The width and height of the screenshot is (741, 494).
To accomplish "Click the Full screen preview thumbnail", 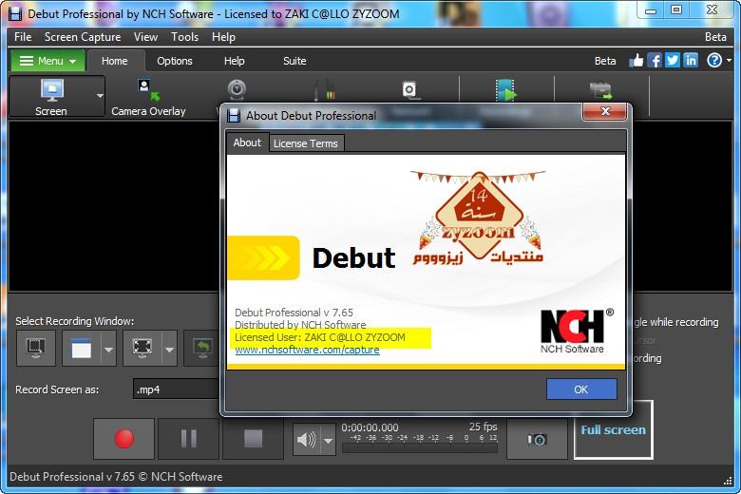I will coord(613,429).
